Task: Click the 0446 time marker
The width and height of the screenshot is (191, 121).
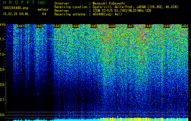Action: [112, 26]
